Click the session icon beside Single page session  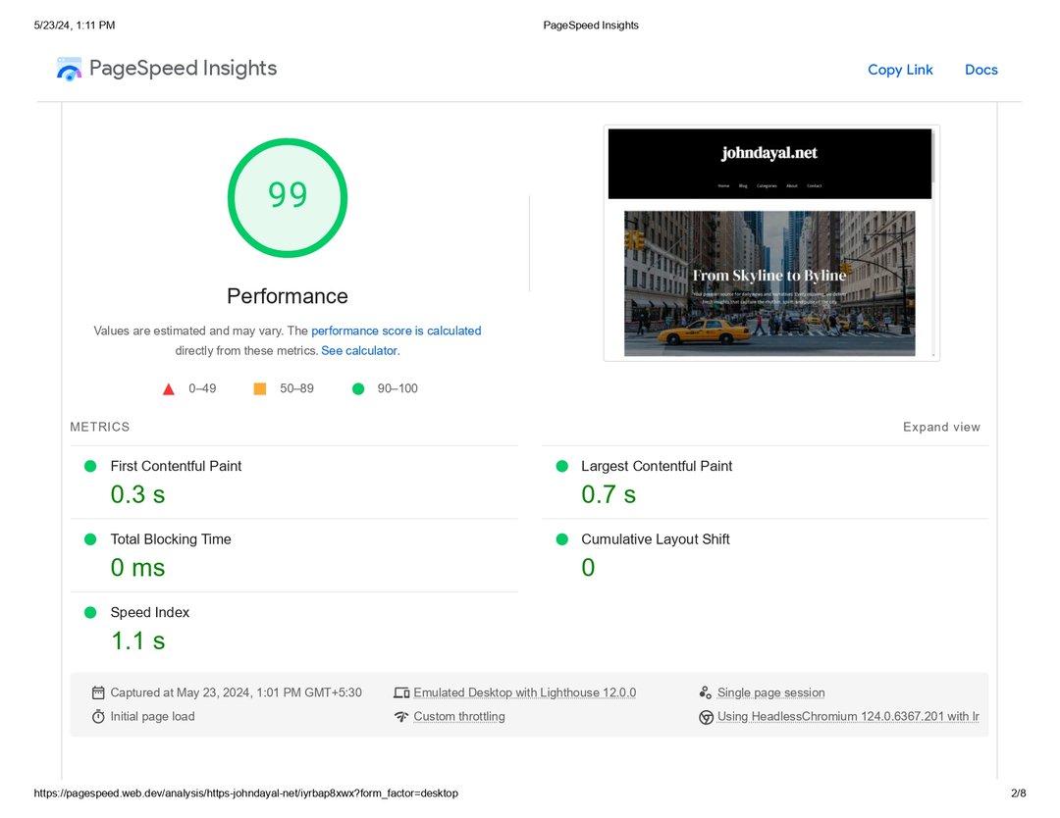click(x=705, y=692)
